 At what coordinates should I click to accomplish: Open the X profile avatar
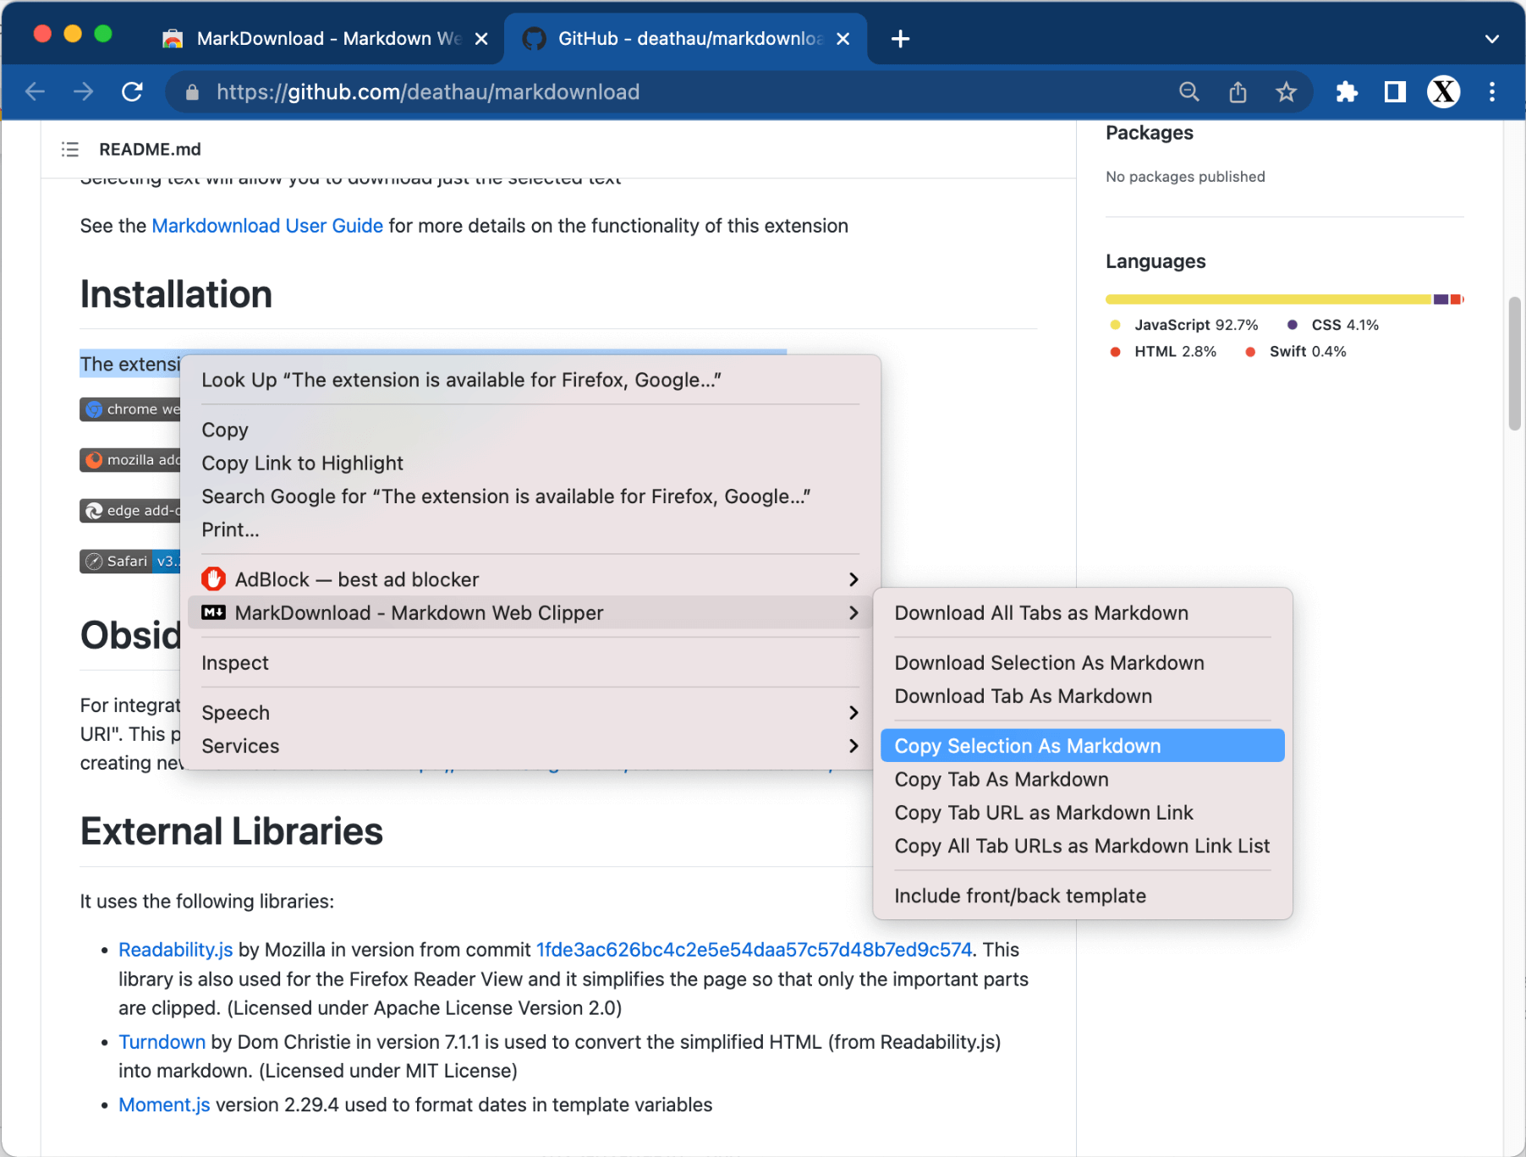pyautogui.click(x=1443, y=91)
